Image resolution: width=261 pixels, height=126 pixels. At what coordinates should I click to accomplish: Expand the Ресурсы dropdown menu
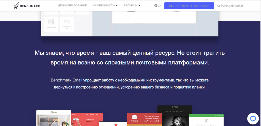pos(132,6)
